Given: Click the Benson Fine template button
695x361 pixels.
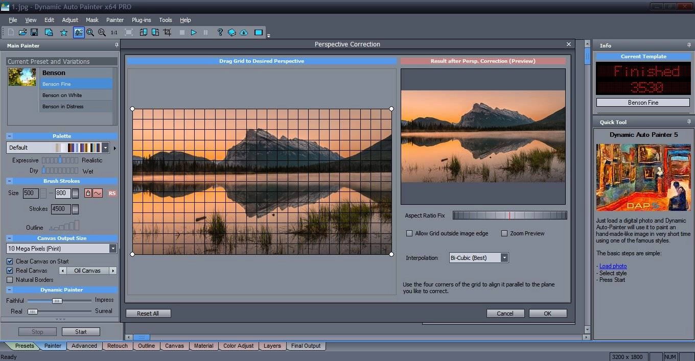Looking at the screenshot, I should [643, 103].
